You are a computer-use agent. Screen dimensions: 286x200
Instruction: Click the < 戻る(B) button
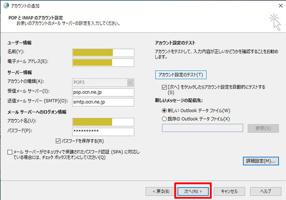pos(161,191)
